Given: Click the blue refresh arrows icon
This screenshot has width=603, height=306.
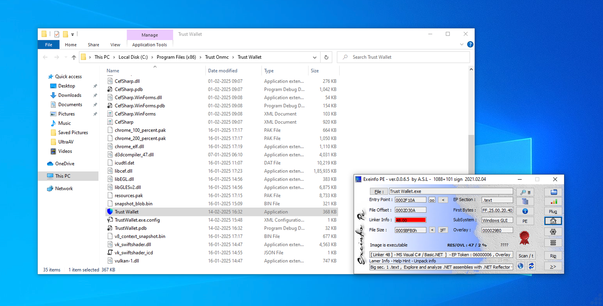Looking at the screenshot, I should click(x=531, y=266).
